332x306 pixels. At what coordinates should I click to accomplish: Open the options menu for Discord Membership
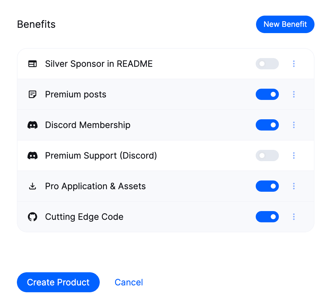294,125
